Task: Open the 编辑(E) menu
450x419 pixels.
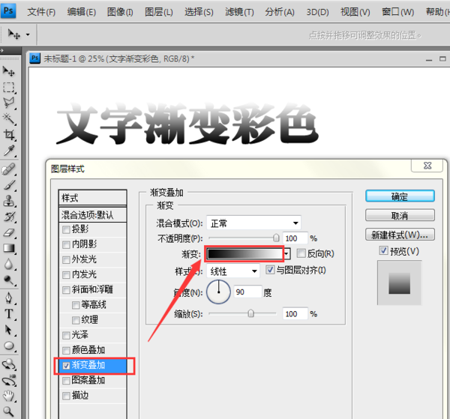Action: (82, 12)
